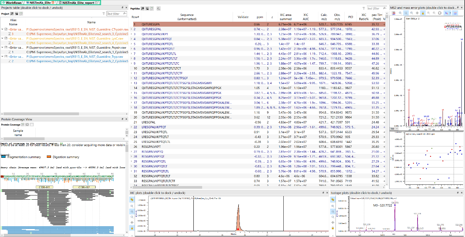Select the pan tool in XIC plots toolbar
Image resolution: width=465 pixels, height=237 pixels.
[x=132, y=222]
